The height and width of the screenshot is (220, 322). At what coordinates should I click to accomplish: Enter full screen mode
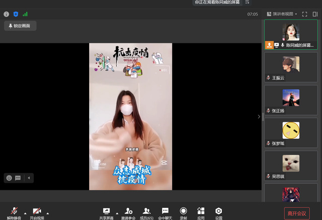304,14
